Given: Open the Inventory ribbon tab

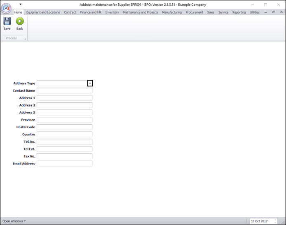Looking at the screenshot, I should tap(112, 12).
